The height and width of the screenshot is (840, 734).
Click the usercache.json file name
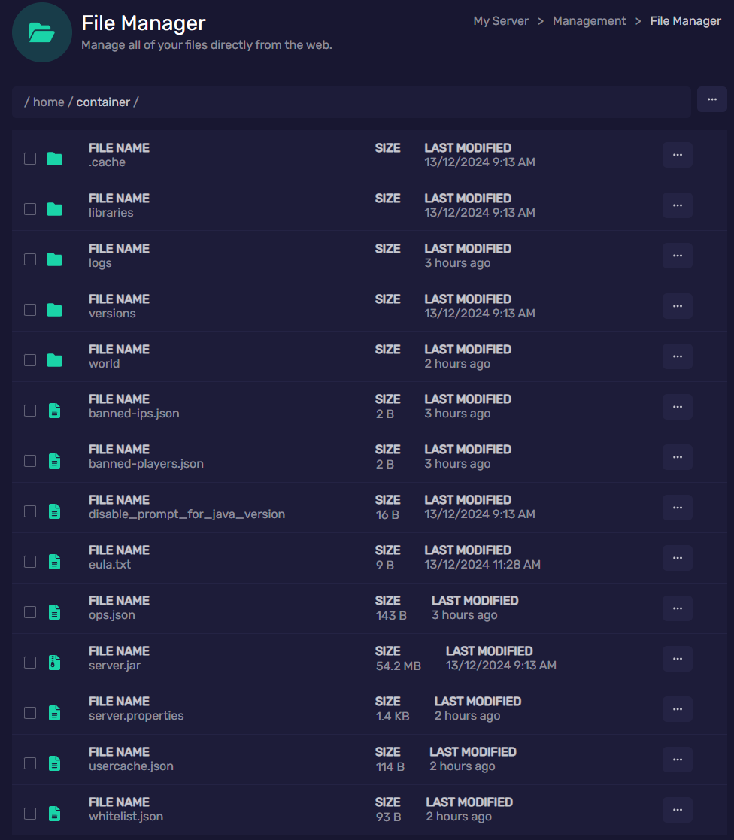131,766
